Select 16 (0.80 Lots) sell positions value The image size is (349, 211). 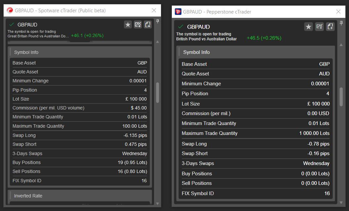click(133, 171)
